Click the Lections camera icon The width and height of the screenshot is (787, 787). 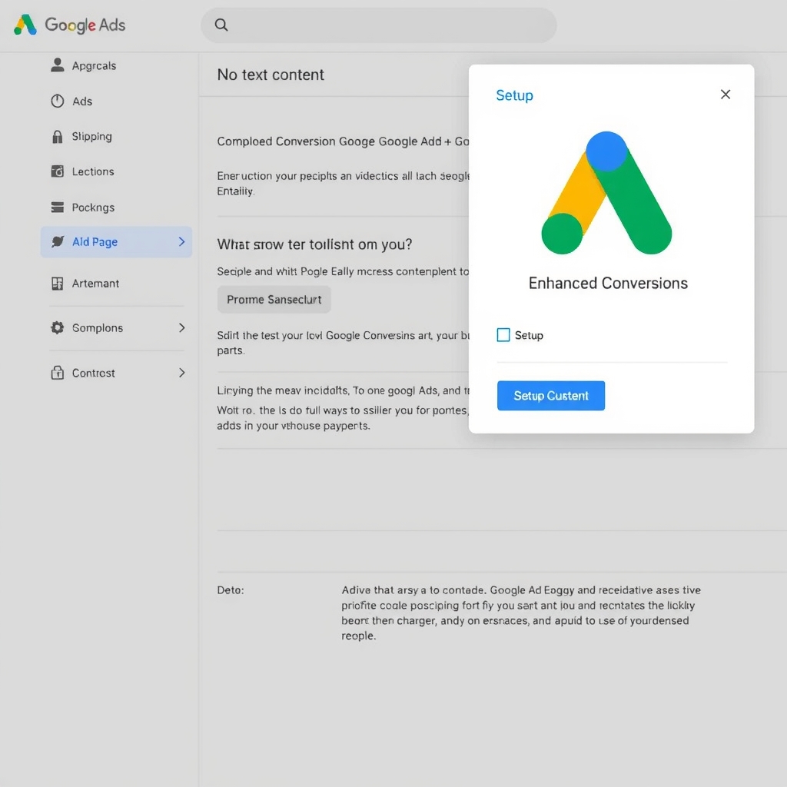point(57,171)
